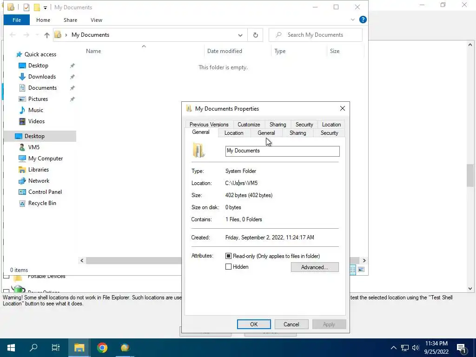Close the My Documents Properties dialog
This screenshot has height=357, width=476.
coord(343,108)
